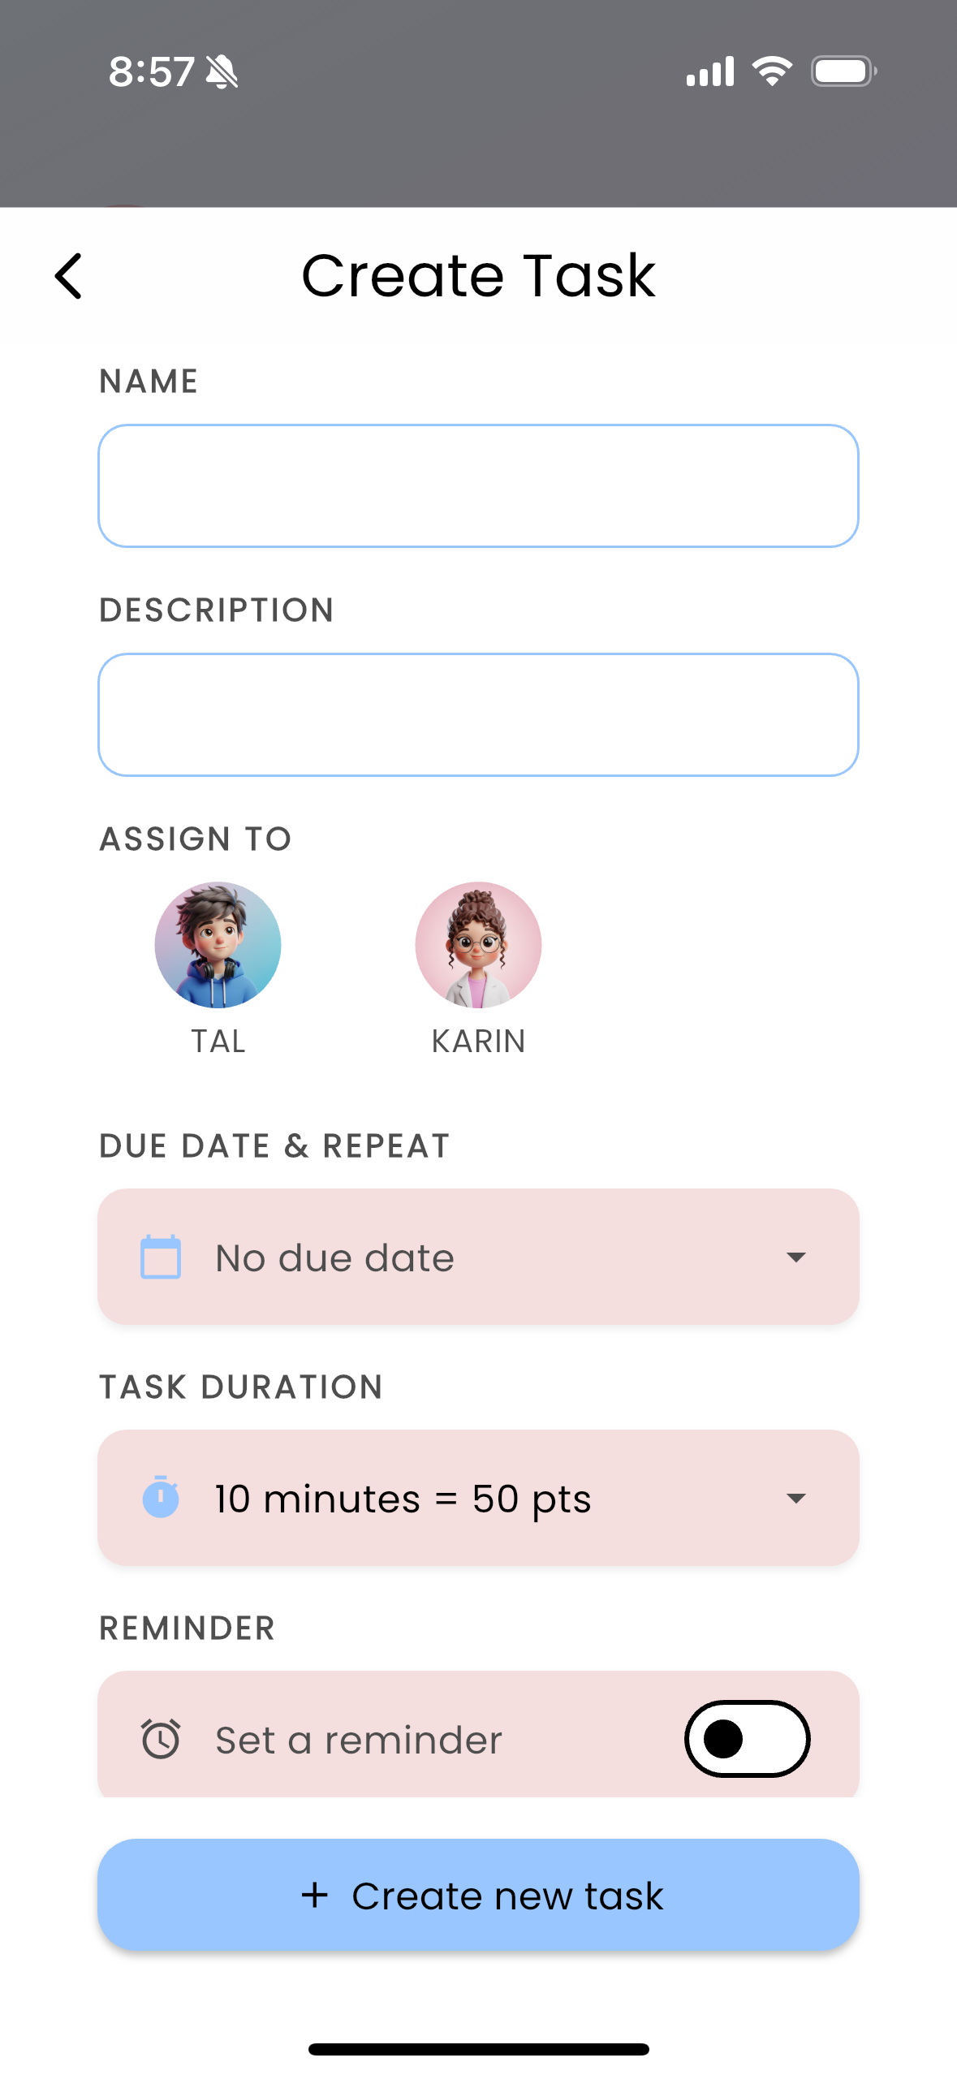Click inside the Name input field
This screenshot has height=2075, width=957.
478,485
